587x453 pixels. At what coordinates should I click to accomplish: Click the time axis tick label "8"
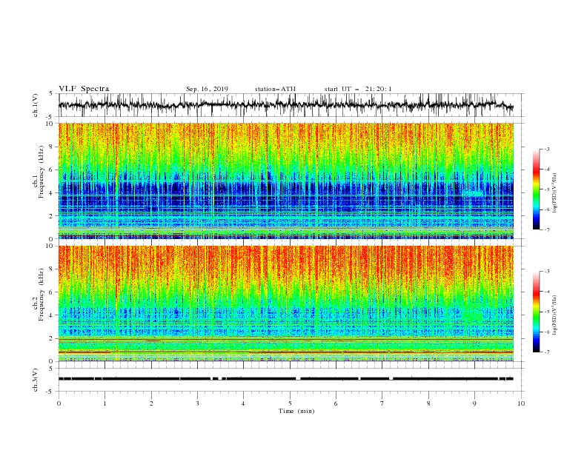tap(428, 403)
